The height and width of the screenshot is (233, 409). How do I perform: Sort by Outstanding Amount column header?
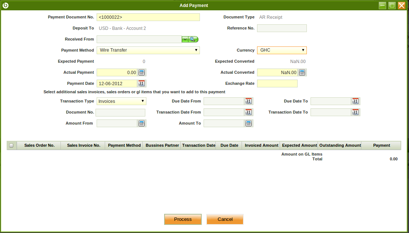click(340, 146)
